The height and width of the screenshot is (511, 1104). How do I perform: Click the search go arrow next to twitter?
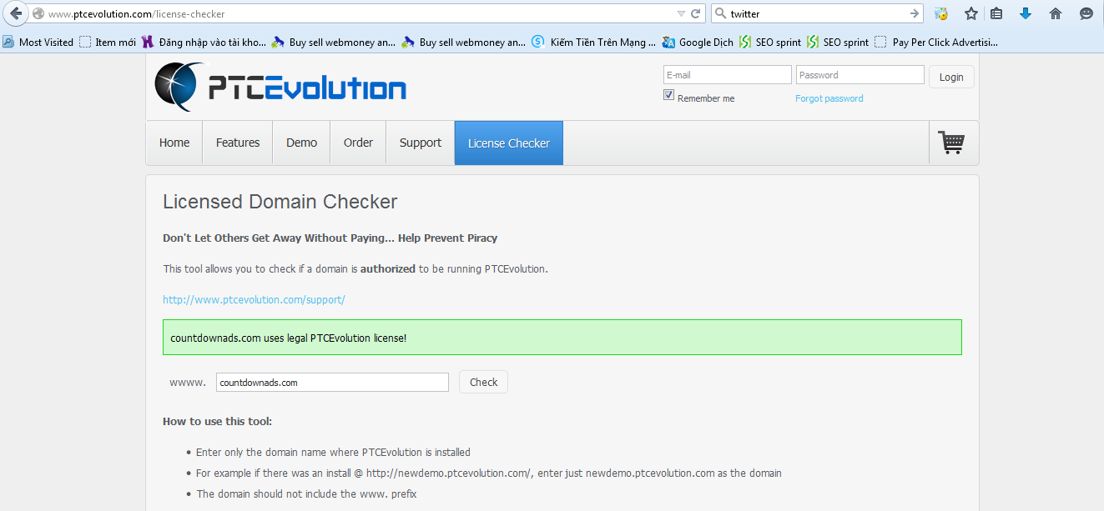pos(915,13)
